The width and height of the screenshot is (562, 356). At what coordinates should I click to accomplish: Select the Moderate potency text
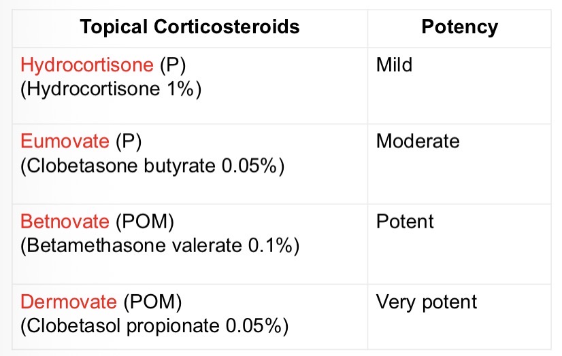click(x=418, y=141)
